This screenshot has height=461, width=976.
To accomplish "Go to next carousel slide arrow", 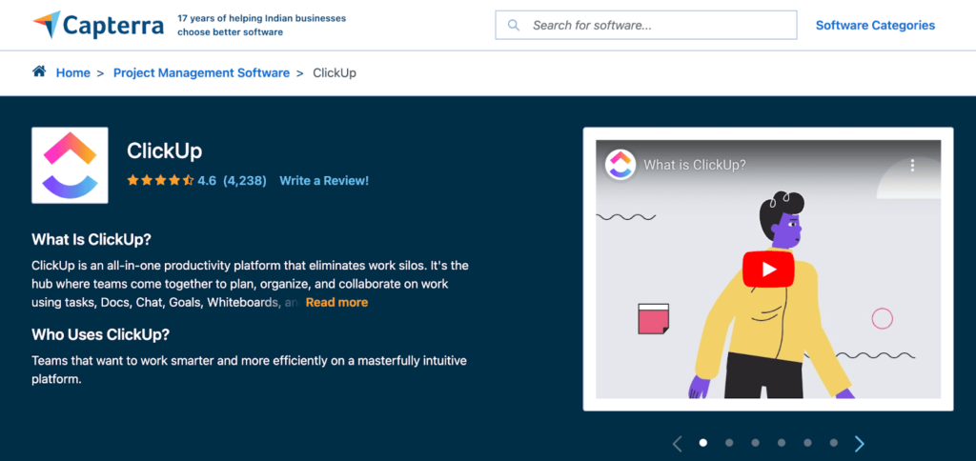I will pos(860,444).
